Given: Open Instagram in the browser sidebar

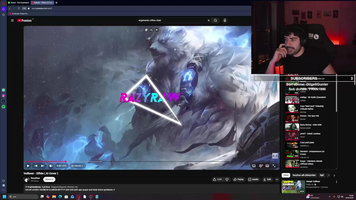Looking at the screenshot, I should pyautogui.click(x=3, y=96).
